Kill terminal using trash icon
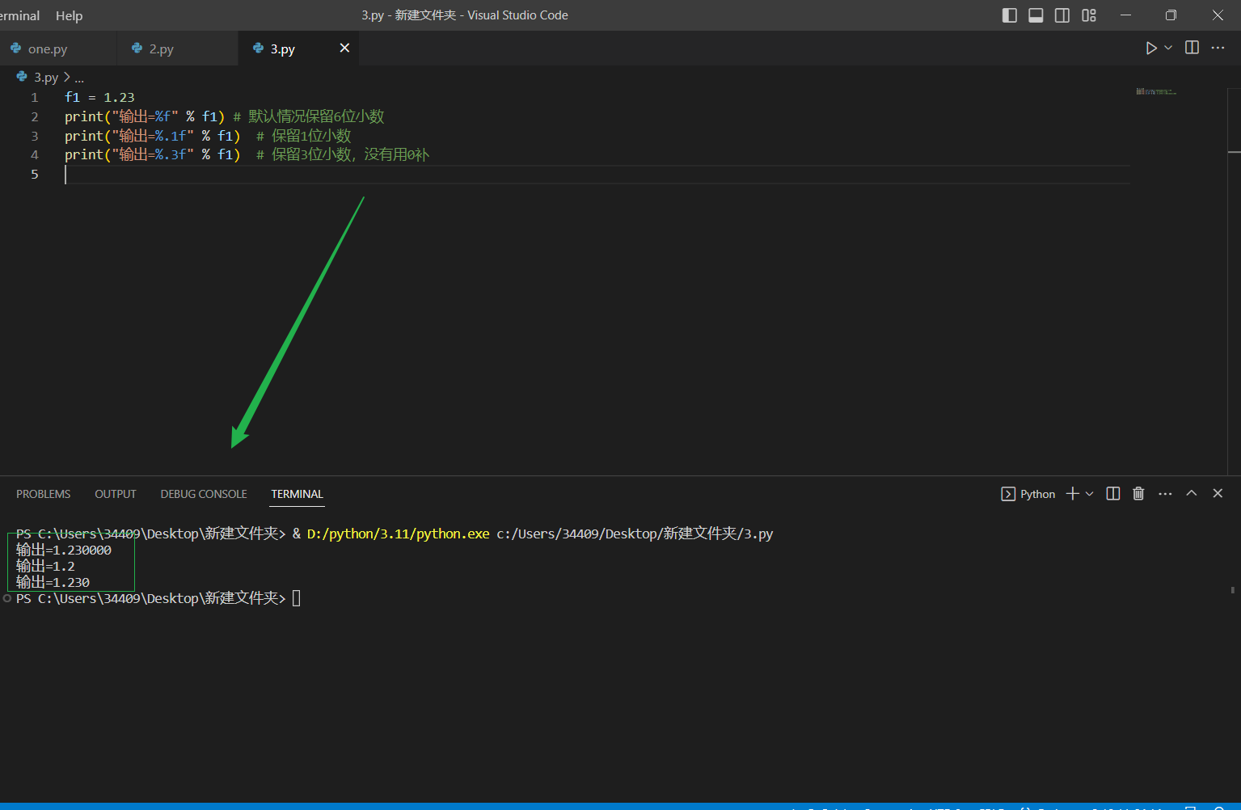The image size is (1241, 810). (x=1138, y=494)
